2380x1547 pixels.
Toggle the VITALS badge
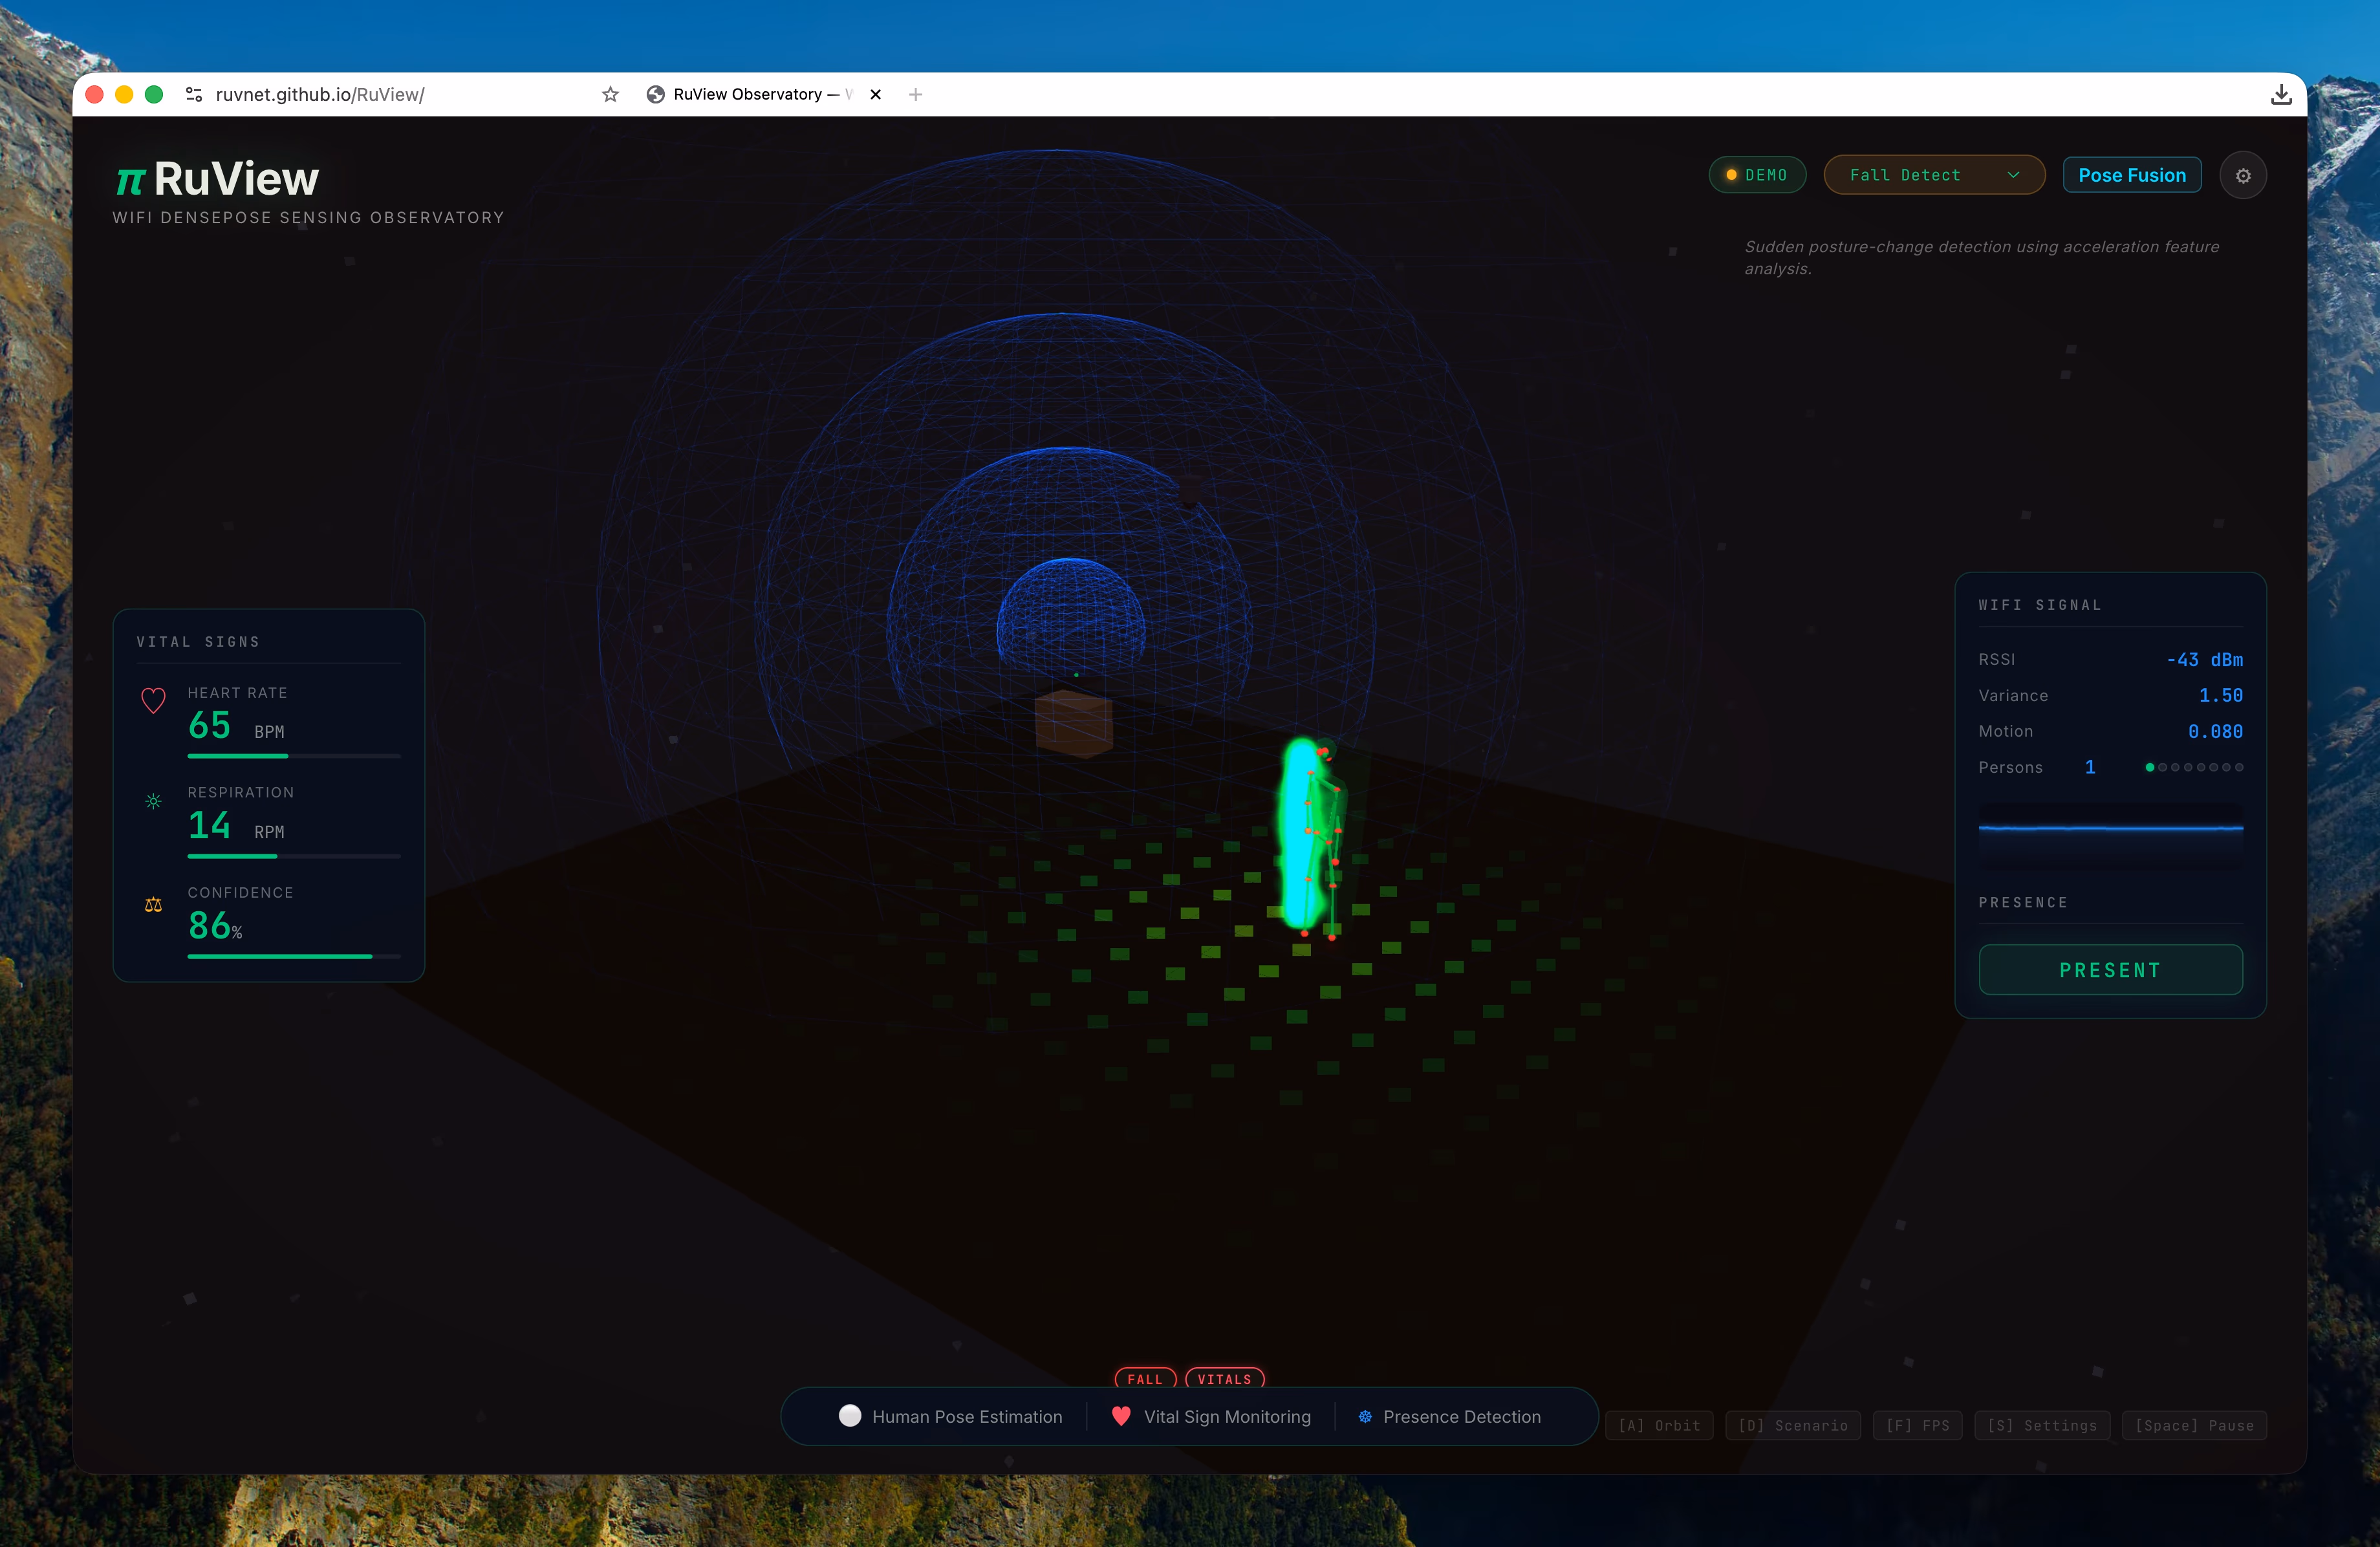[x=1224, y=1379]
